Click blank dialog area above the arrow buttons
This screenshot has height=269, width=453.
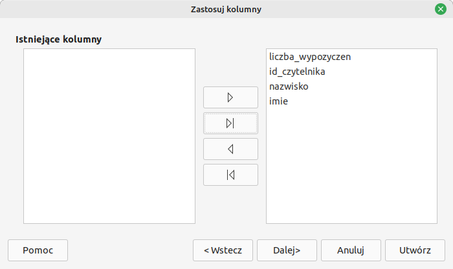tap(230, 65)
